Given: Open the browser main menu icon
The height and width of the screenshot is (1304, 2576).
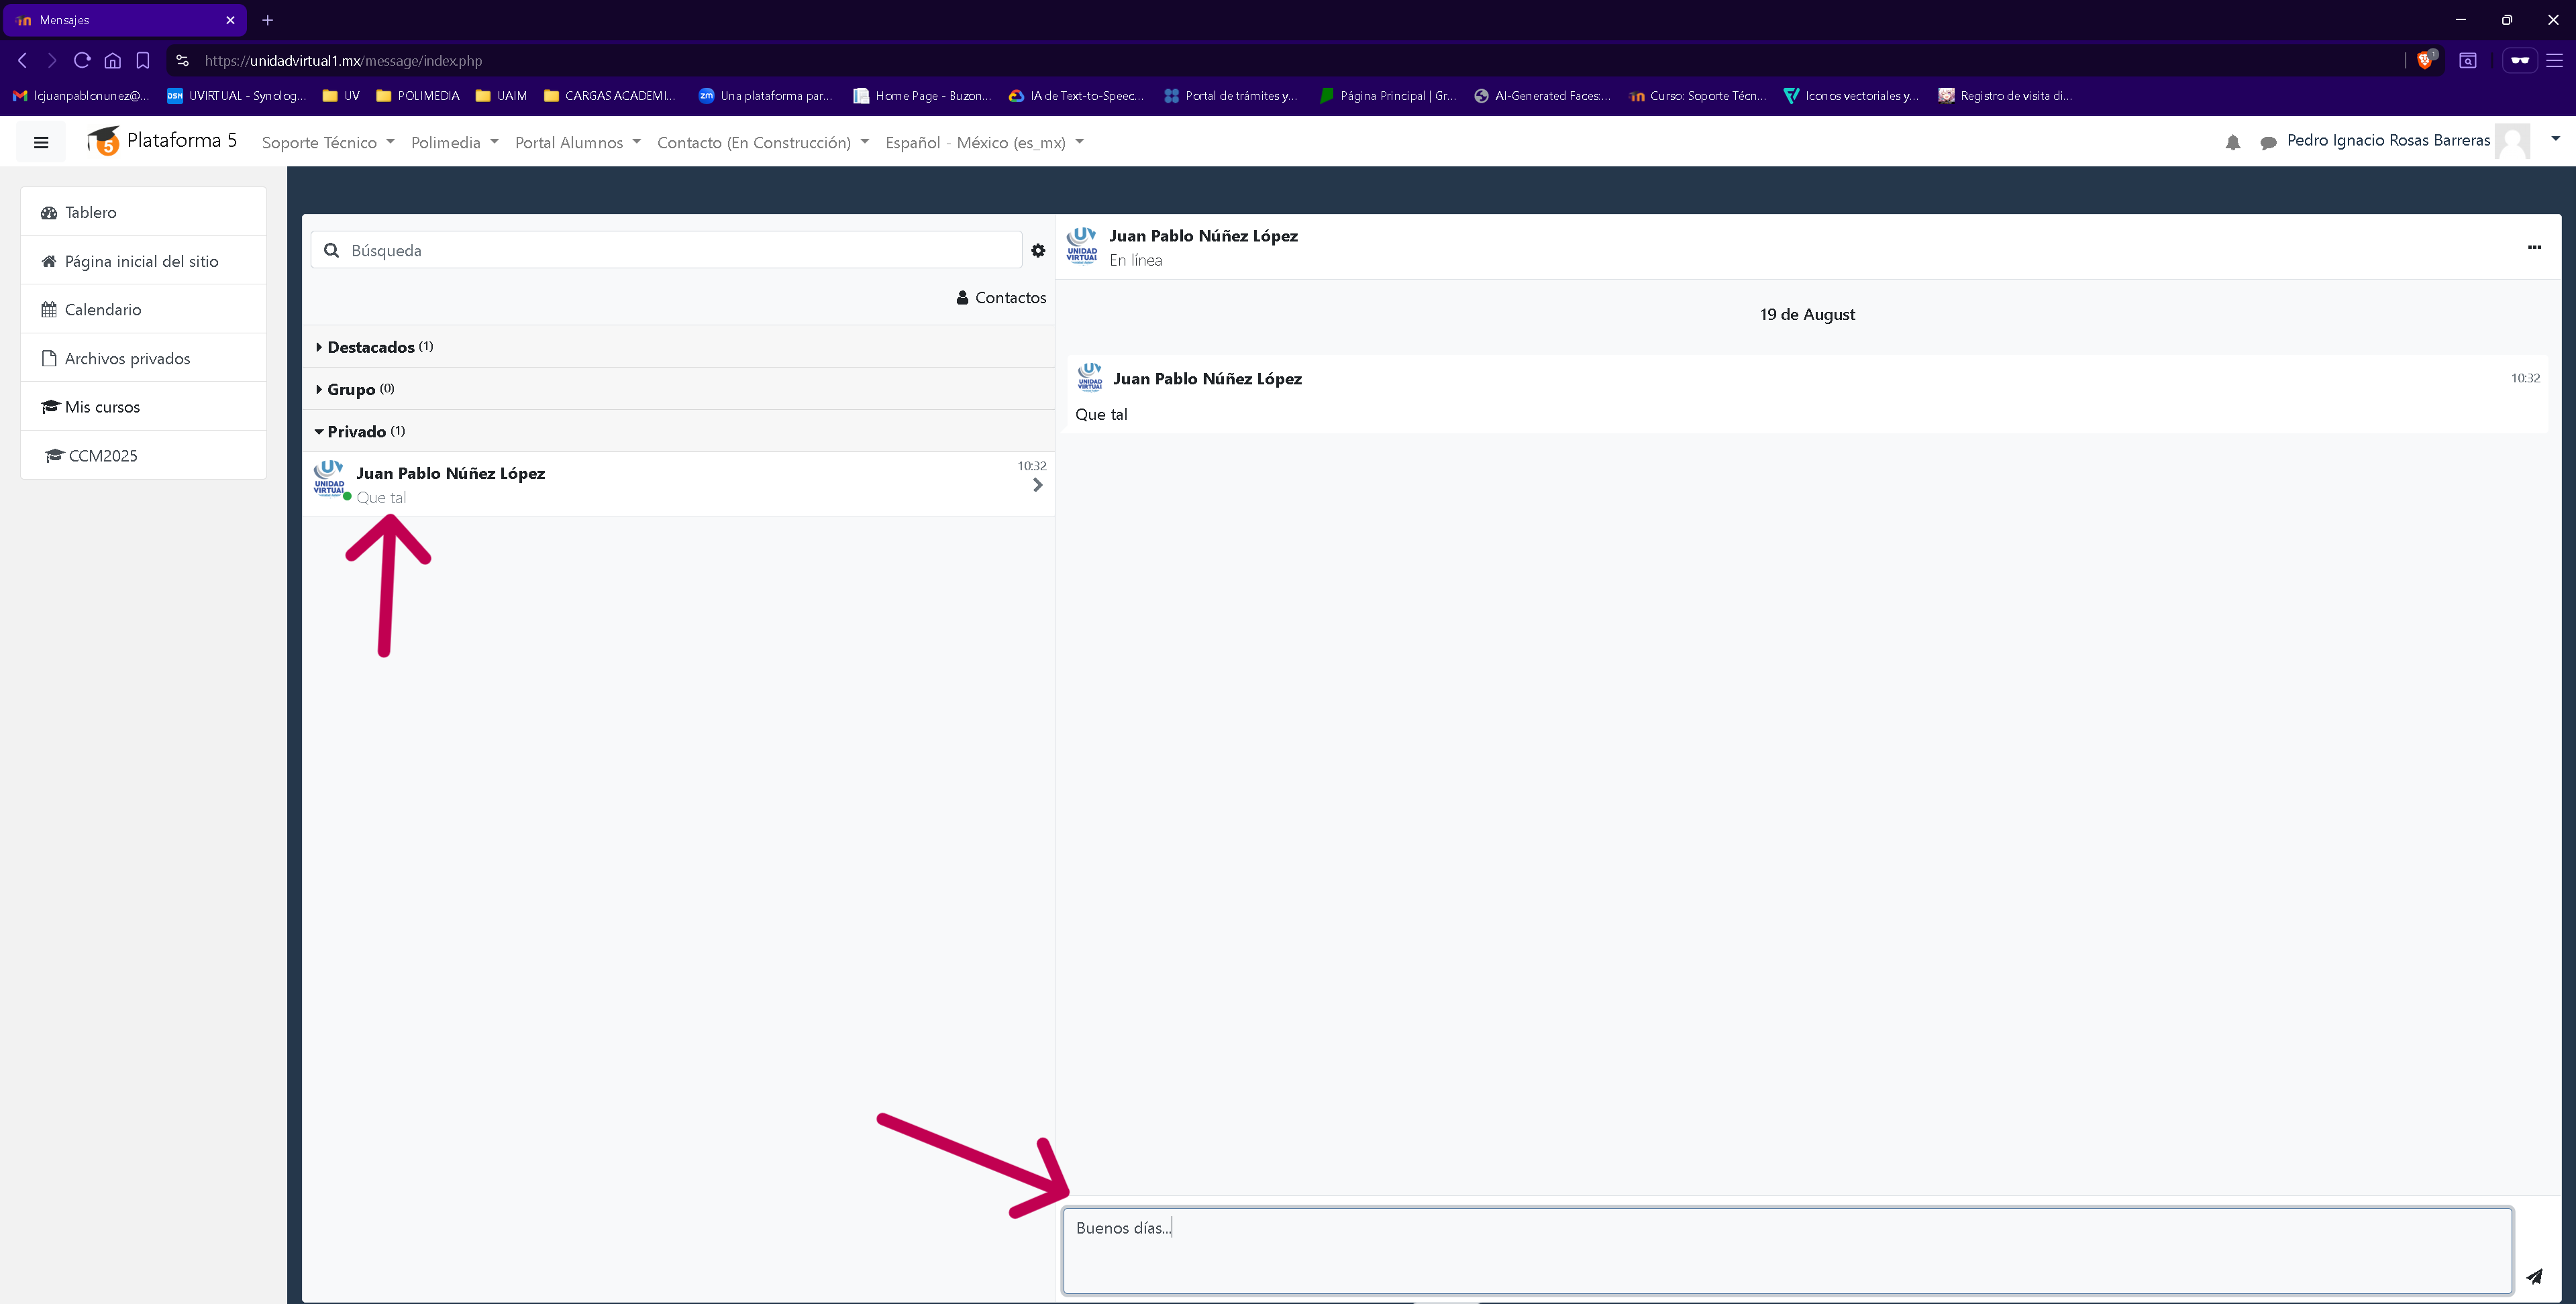Looking at the screenshot, I should 2554,60.
